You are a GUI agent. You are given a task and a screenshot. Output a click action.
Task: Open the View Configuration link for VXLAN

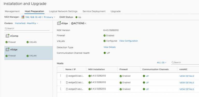[129, 41]
